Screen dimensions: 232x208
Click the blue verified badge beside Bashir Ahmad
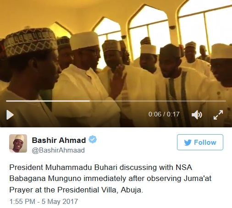(93, 139)
